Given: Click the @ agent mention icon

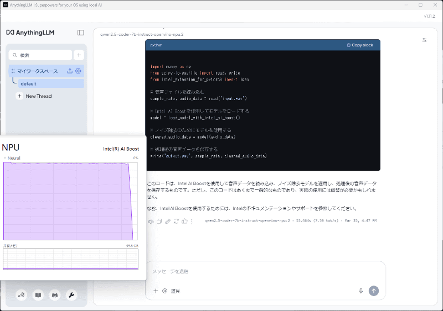Looking at the screenshot, I should (x=164, y=291).
